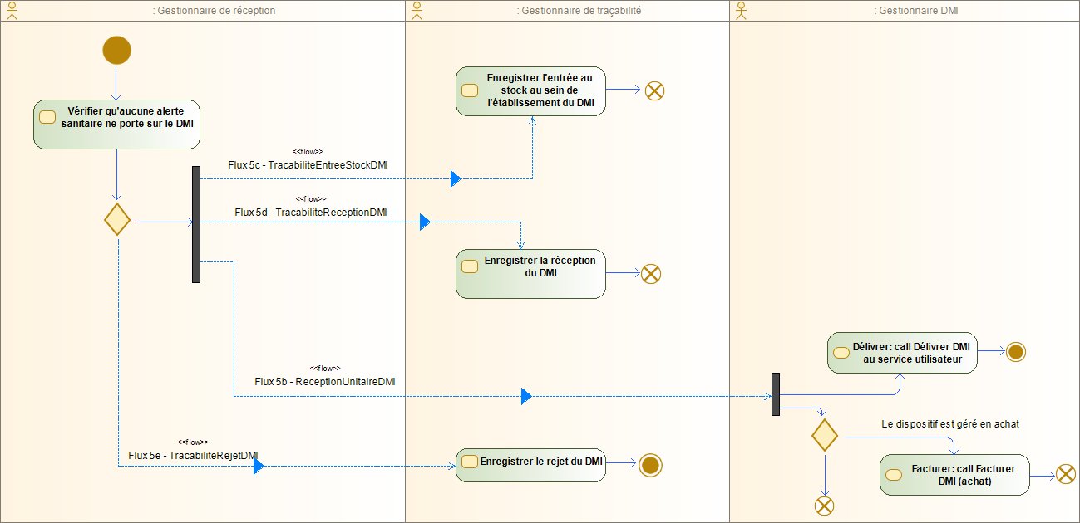Select the decision diamond in the Gestionnaire DMI lane
This screenshot has width=1080, height=523.
tap(825, 435)
